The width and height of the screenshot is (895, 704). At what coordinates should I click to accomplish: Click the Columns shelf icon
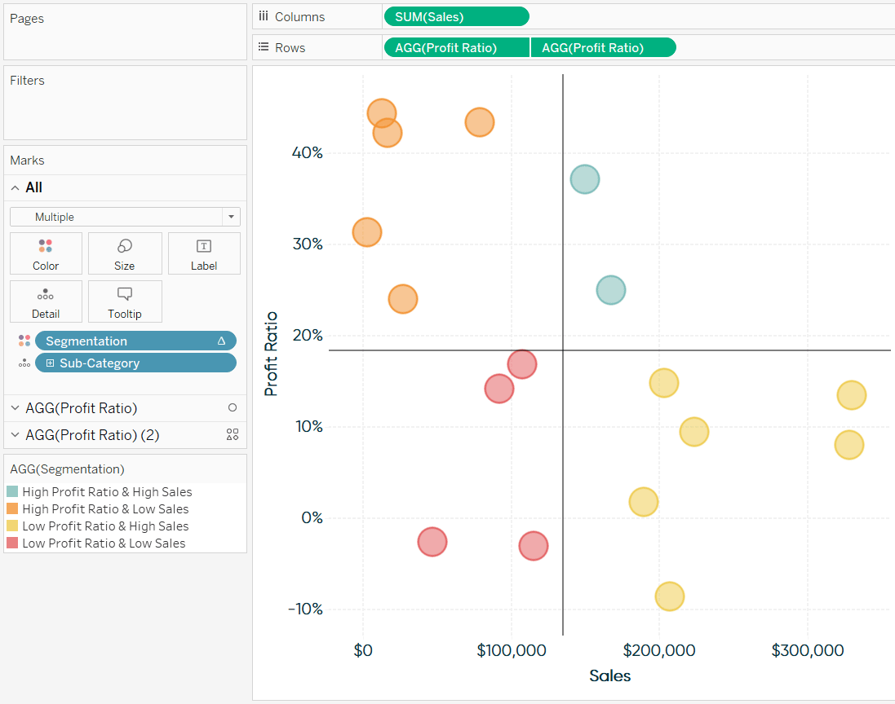coord(264,16)
